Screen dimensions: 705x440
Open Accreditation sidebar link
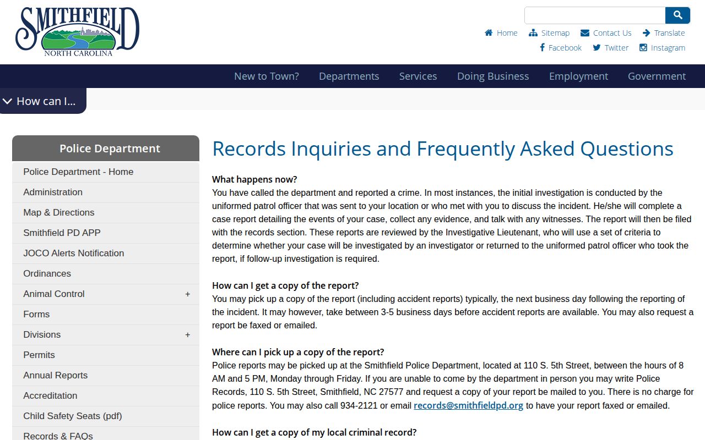[106, 396]
